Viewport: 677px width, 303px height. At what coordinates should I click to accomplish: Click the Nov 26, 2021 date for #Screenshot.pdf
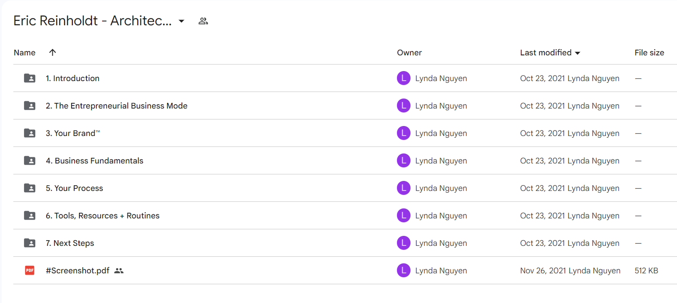pyautogui.click(x=543, y=271)
